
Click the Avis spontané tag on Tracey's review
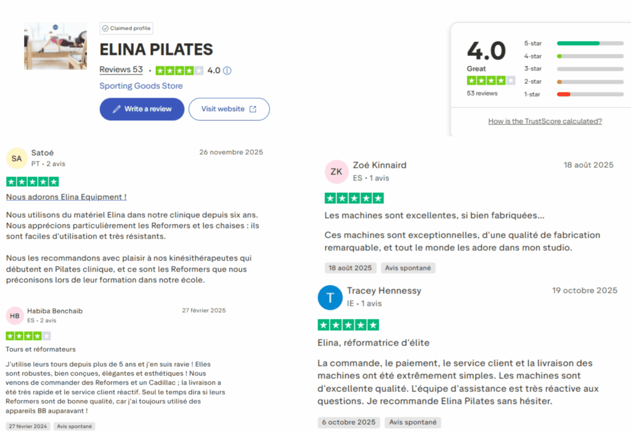[x=413, y=423]
